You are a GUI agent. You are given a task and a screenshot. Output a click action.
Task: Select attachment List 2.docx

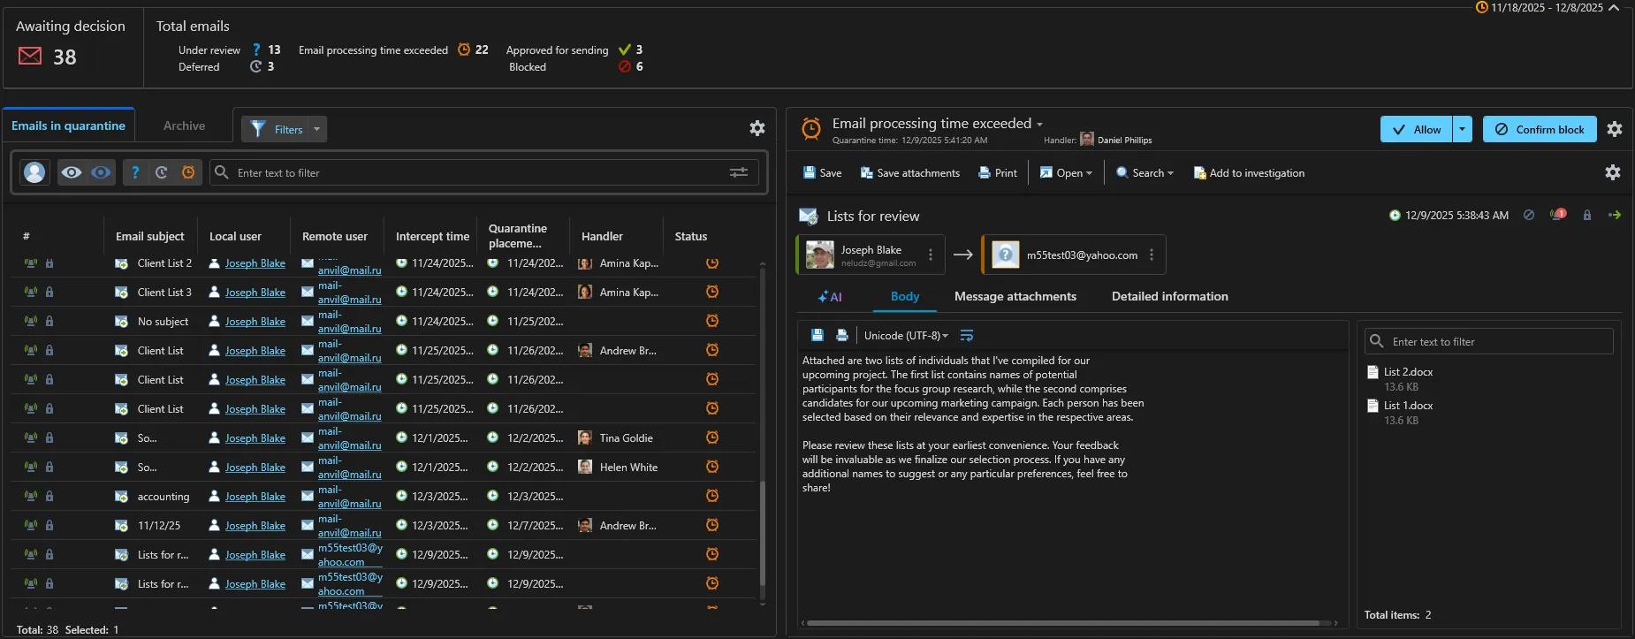[1408, 372]
